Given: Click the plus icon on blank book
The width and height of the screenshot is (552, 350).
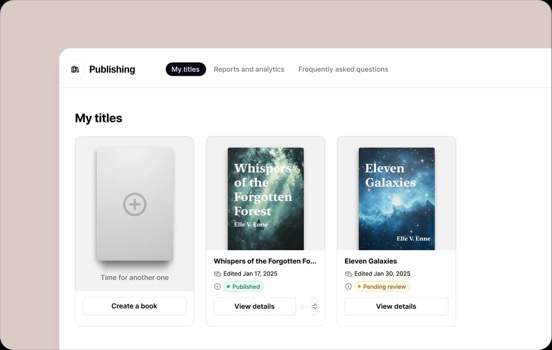Looking at the screenshot, I should (135, 204).
